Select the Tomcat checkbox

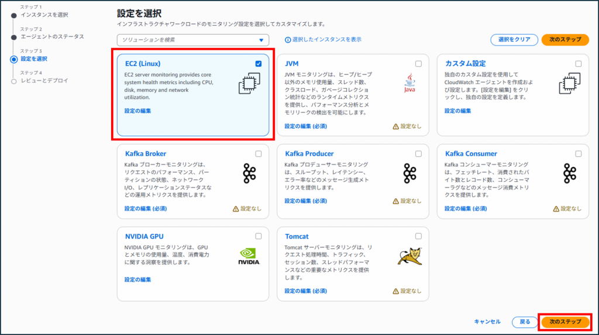tap(418, 236)
